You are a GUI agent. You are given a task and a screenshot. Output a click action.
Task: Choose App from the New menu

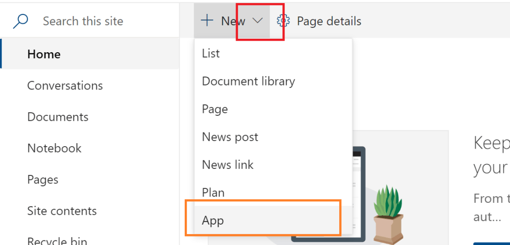213,221
